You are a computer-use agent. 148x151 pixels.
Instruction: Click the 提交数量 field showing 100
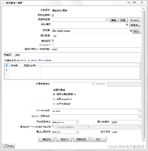click(96, 36)
